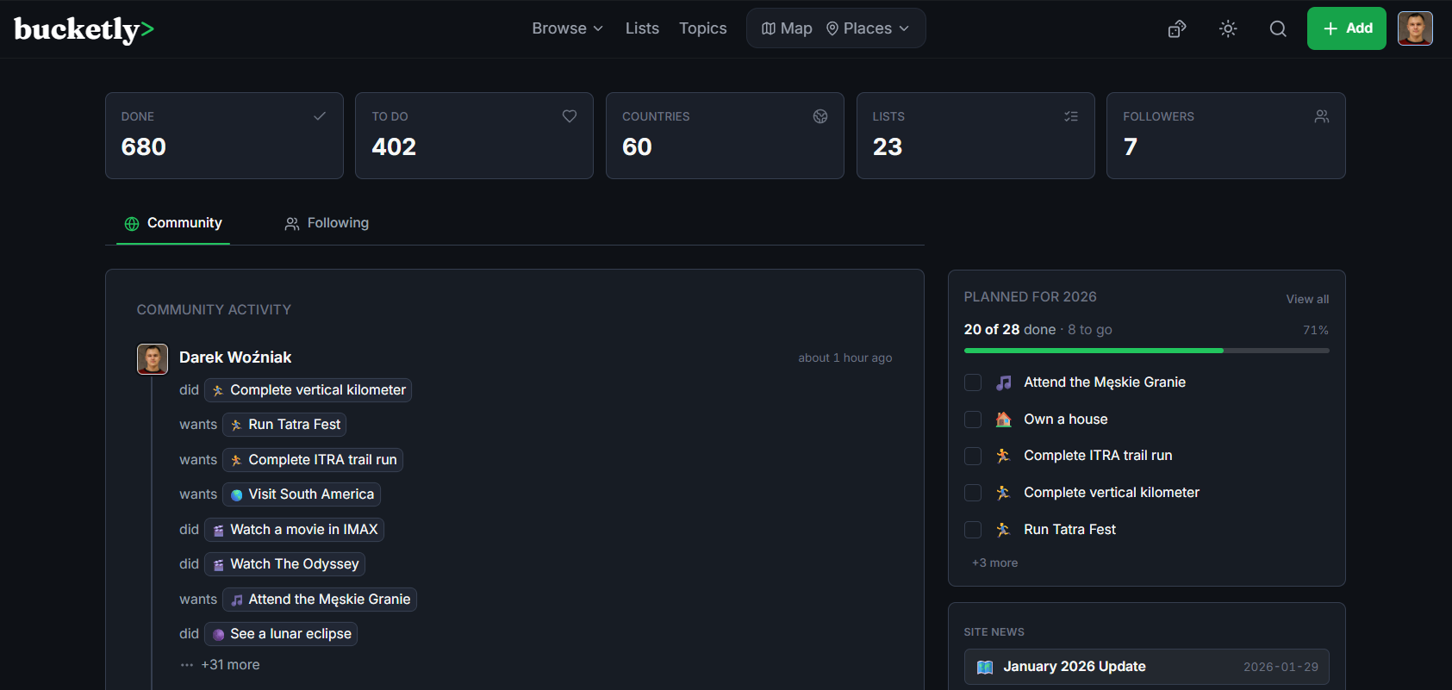Open the random item dice icon
The height and width of the screenshot is (690, 1452).
click(1177, 28)
